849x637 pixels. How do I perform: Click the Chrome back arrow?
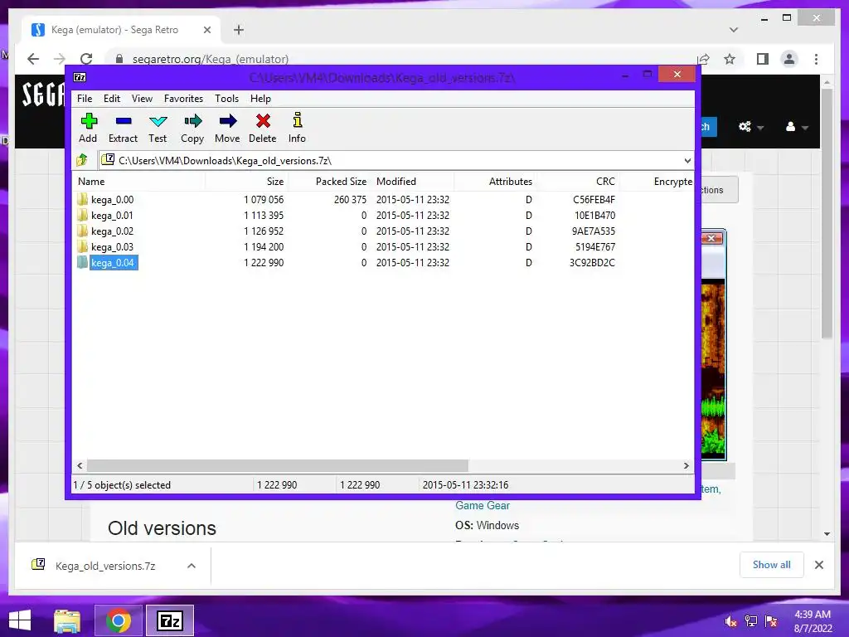[x=33, y=59]
